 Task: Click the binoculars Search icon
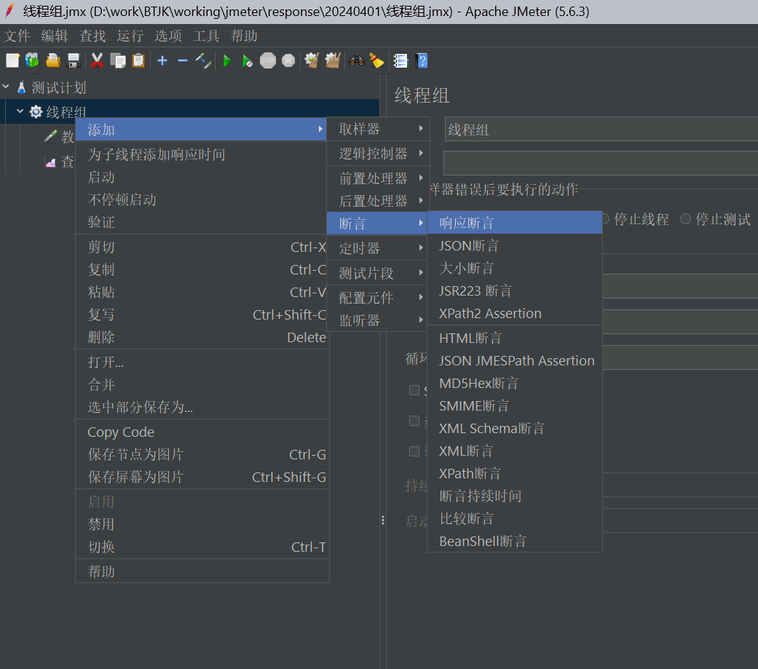tap(356, 60)
